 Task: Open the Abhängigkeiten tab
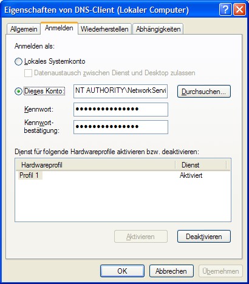(x=158, y=29)
